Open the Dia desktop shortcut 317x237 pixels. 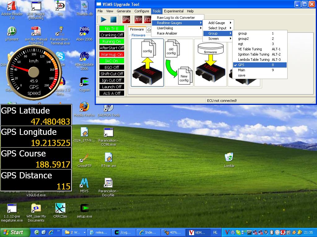(60, 8)
